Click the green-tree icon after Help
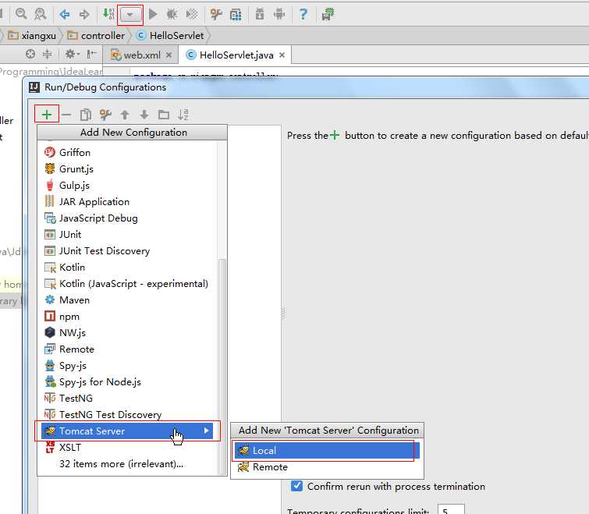The width and height of the screenshot is (589, 514). pyautogui.click(x=328, y=14)
